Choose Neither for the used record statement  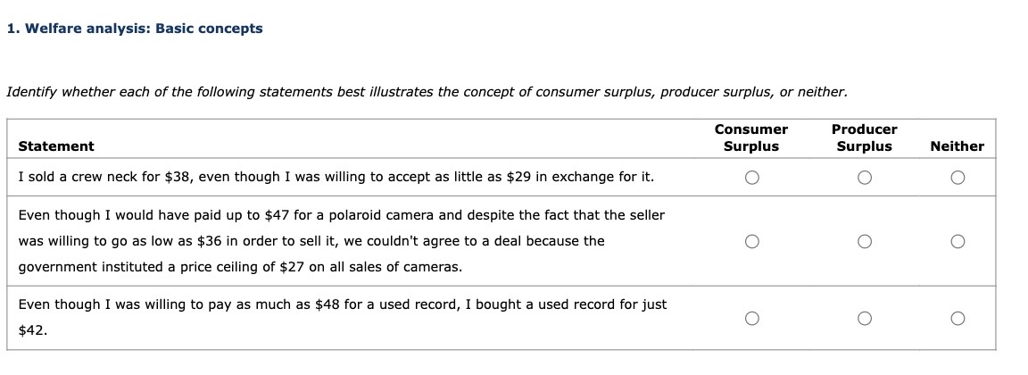pyautogui.click(x=958, y=319)
